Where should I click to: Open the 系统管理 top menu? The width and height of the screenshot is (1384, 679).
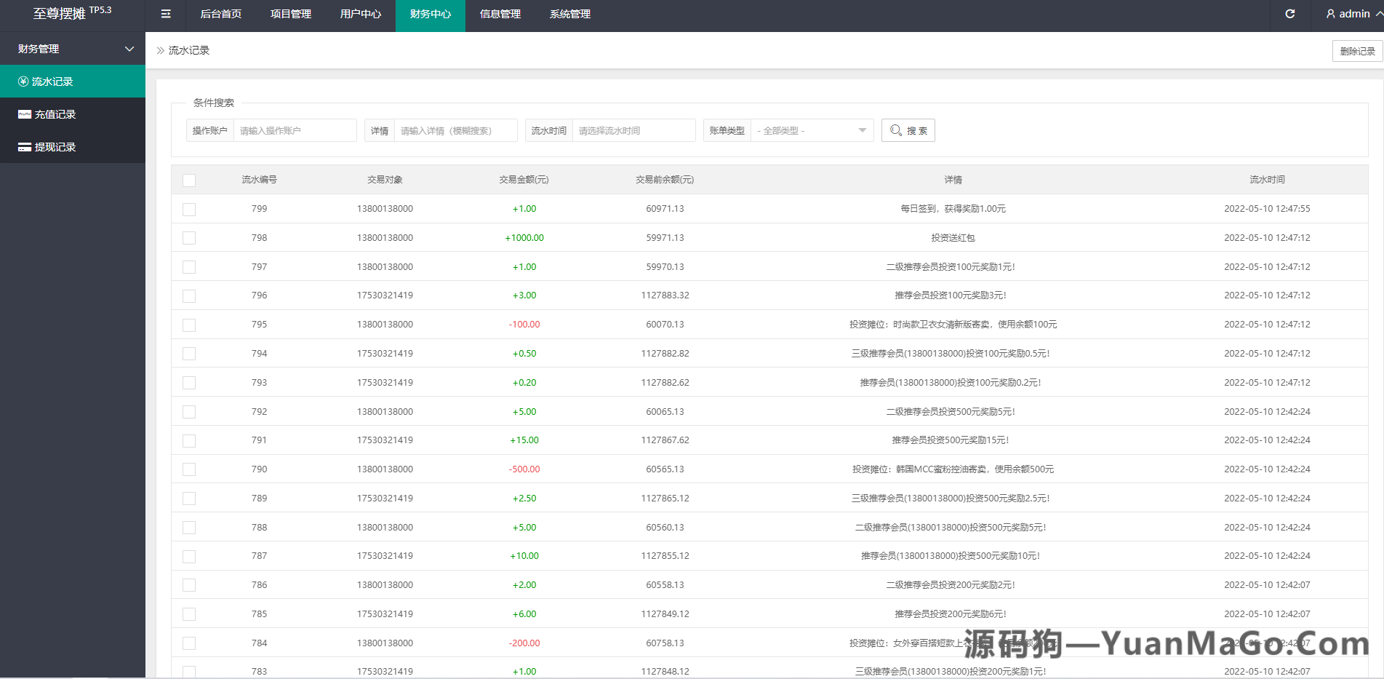[569, 14]
